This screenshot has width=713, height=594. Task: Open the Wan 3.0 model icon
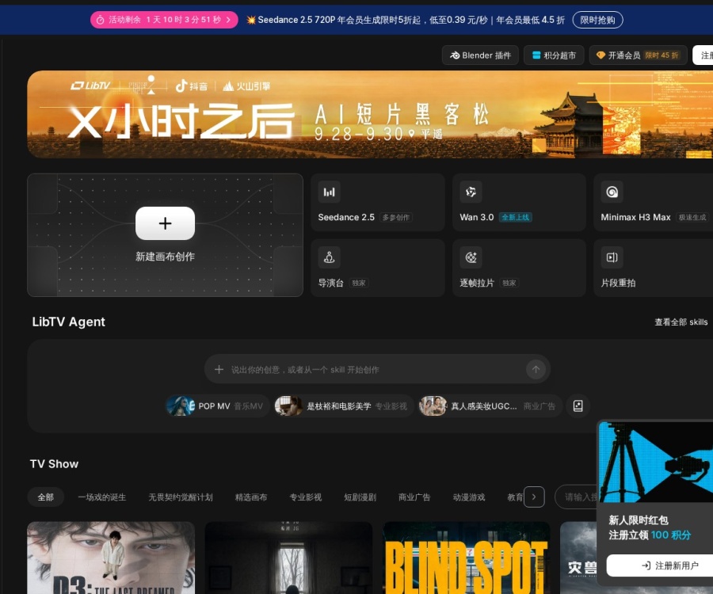[x=471, y=192]
